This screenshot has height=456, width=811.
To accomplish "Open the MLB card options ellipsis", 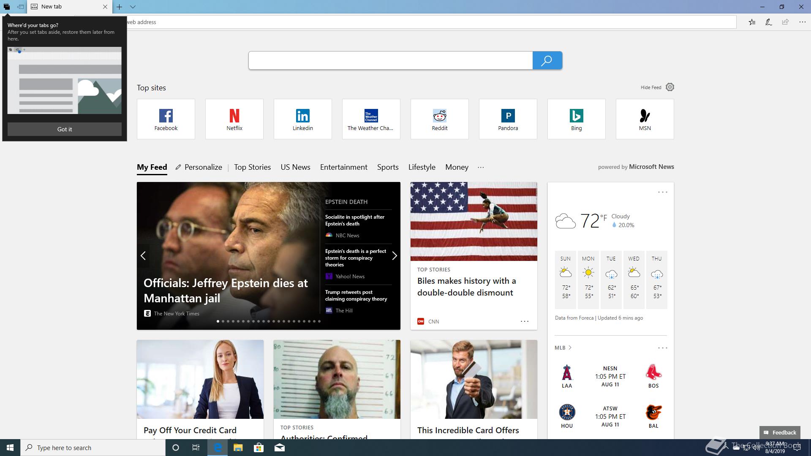I will (663, 348).
